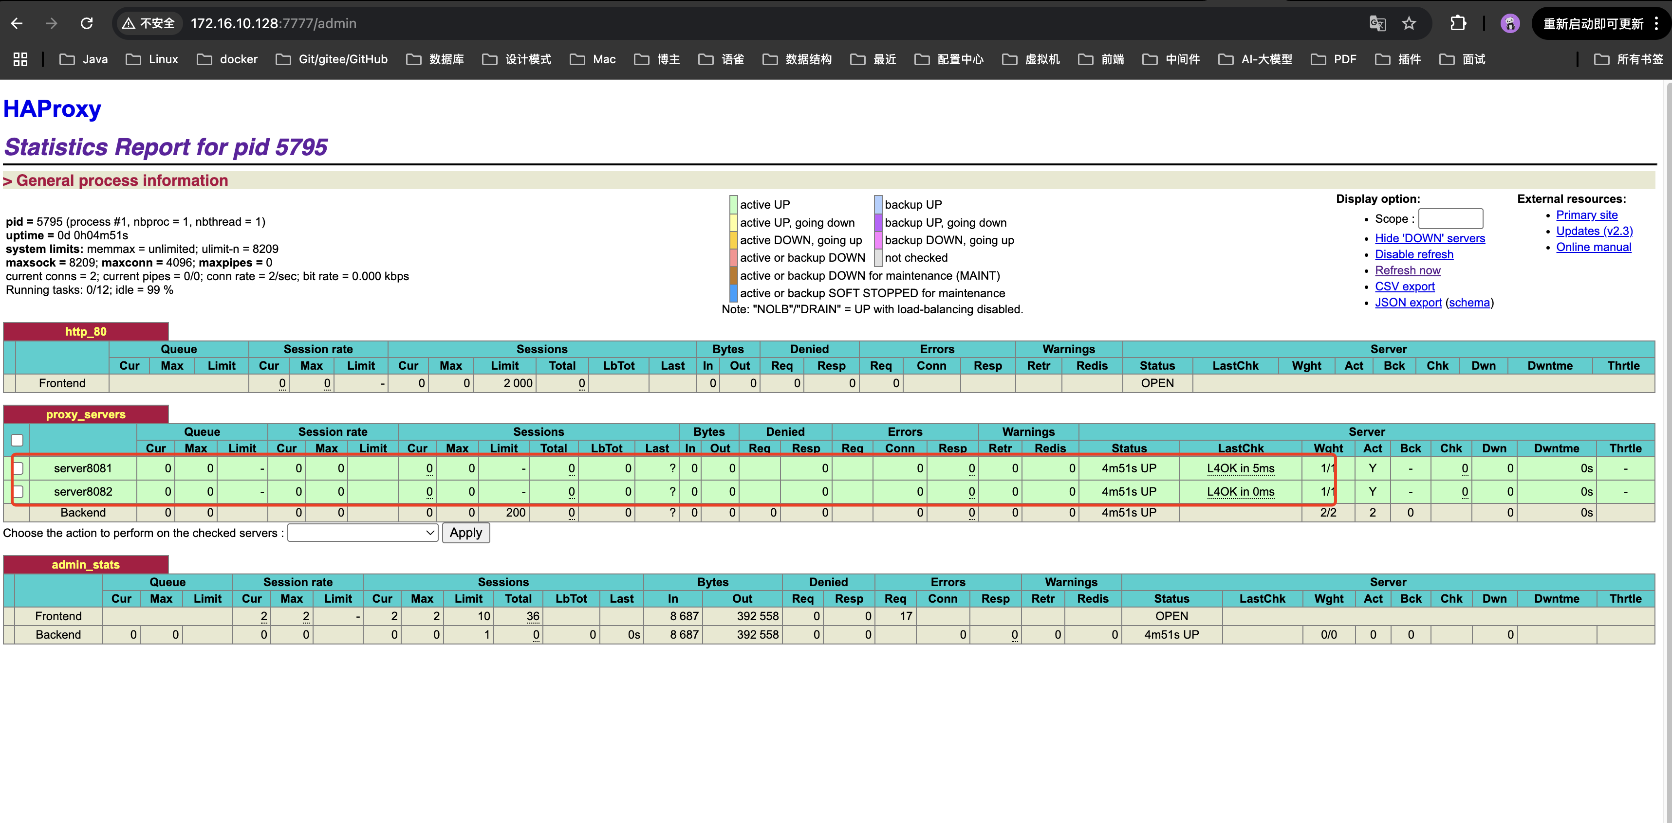The width and height of the screenshot is (1672, 823).
Task: Click the not-secure warning icon in address bar
Action: [149, 23]
